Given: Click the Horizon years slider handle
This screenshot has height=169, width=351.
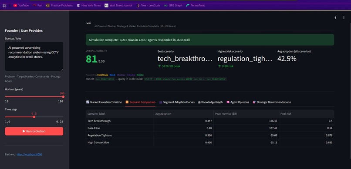Looking at the screenshot, I should [63, 97].
